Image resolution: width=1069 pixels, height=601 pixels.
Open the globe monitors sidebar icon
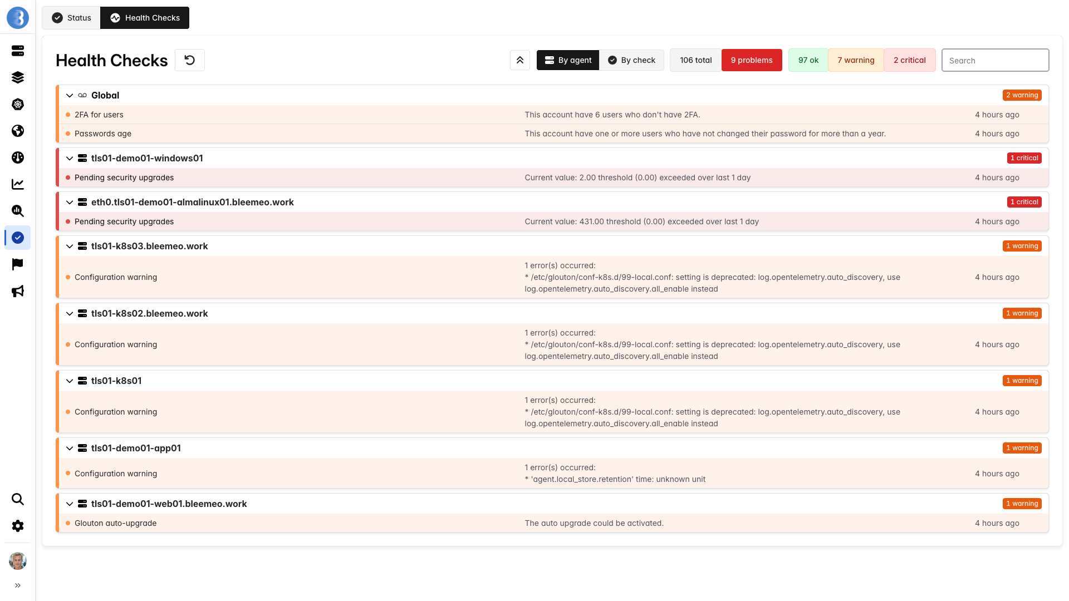click(x=18, y=131)
